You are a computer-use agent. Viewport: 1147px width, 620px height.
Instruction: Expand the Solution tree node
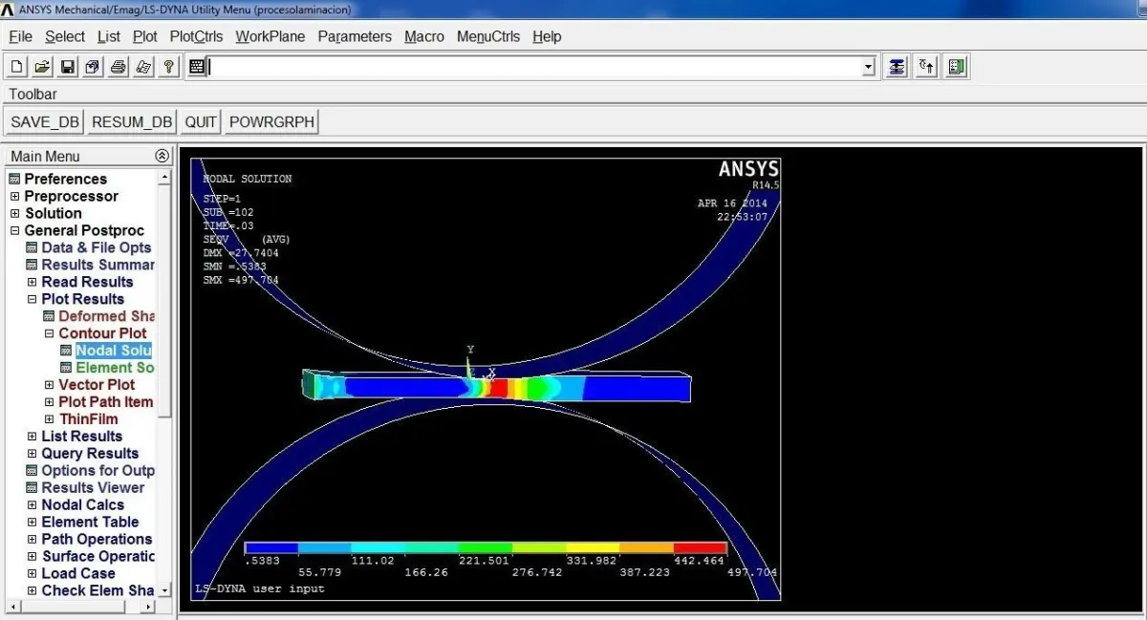pyautogui.click(x=14, y=213)
